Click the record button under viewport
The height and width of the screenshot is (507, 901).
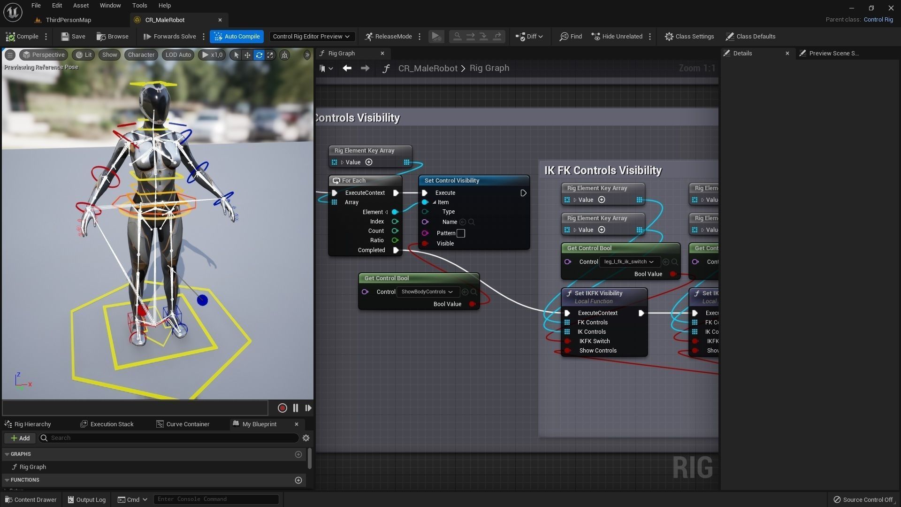coord(282,408)
